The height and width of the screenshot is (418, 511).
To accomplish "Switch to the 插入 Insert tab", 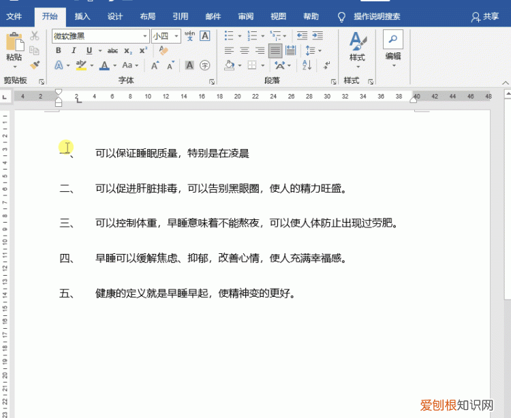I will (x=82, y=16).
